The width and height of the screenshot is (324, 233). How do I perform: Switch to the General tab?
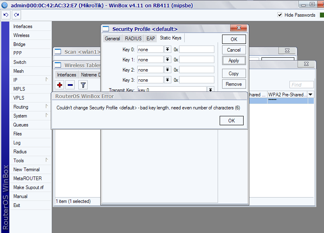pyautogui.click(x=112, y=39)
